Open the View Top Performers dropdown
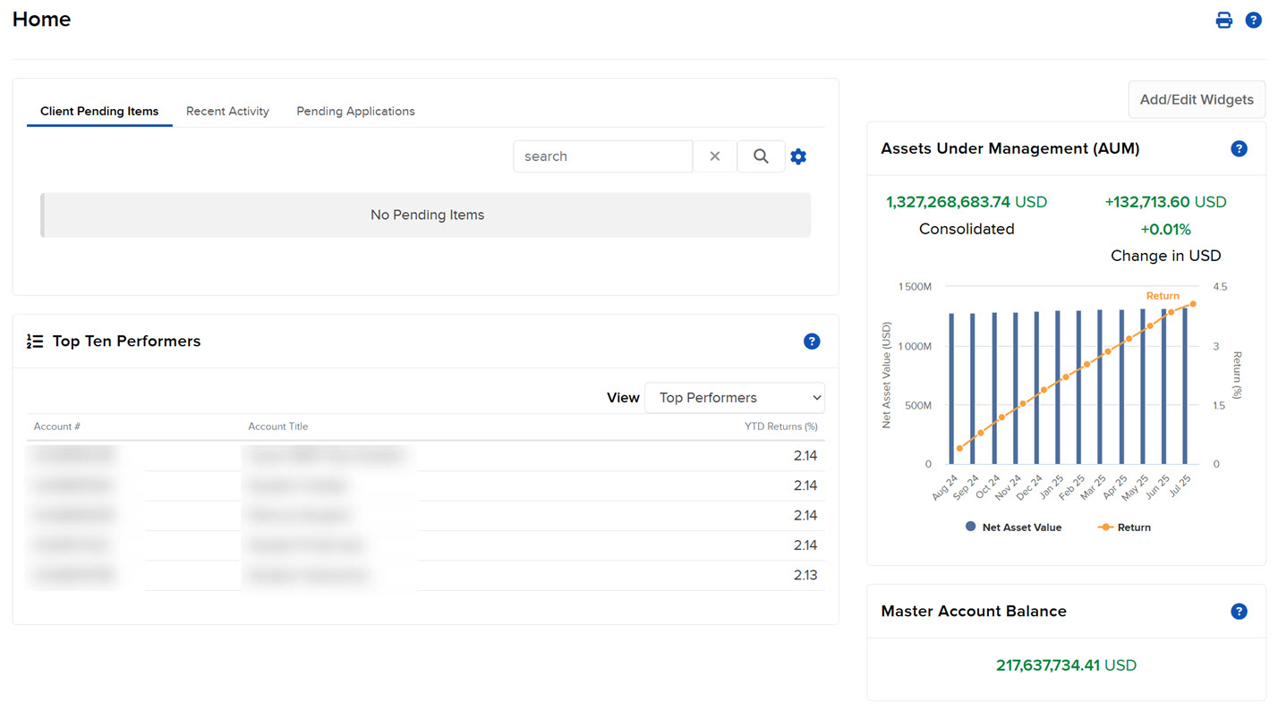The height and width of the screenshot is (709, 1278). pos(734,398)
